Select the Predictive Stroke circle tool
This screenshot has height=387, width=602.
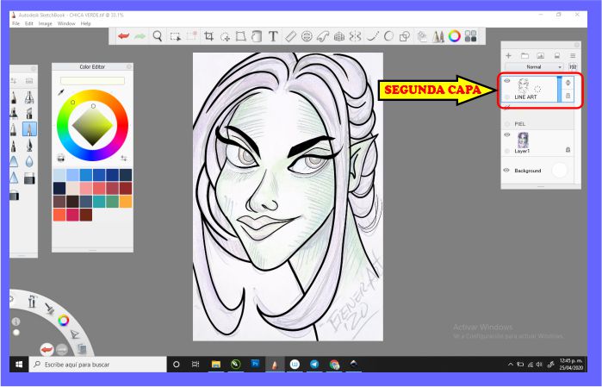click(388, 36)
